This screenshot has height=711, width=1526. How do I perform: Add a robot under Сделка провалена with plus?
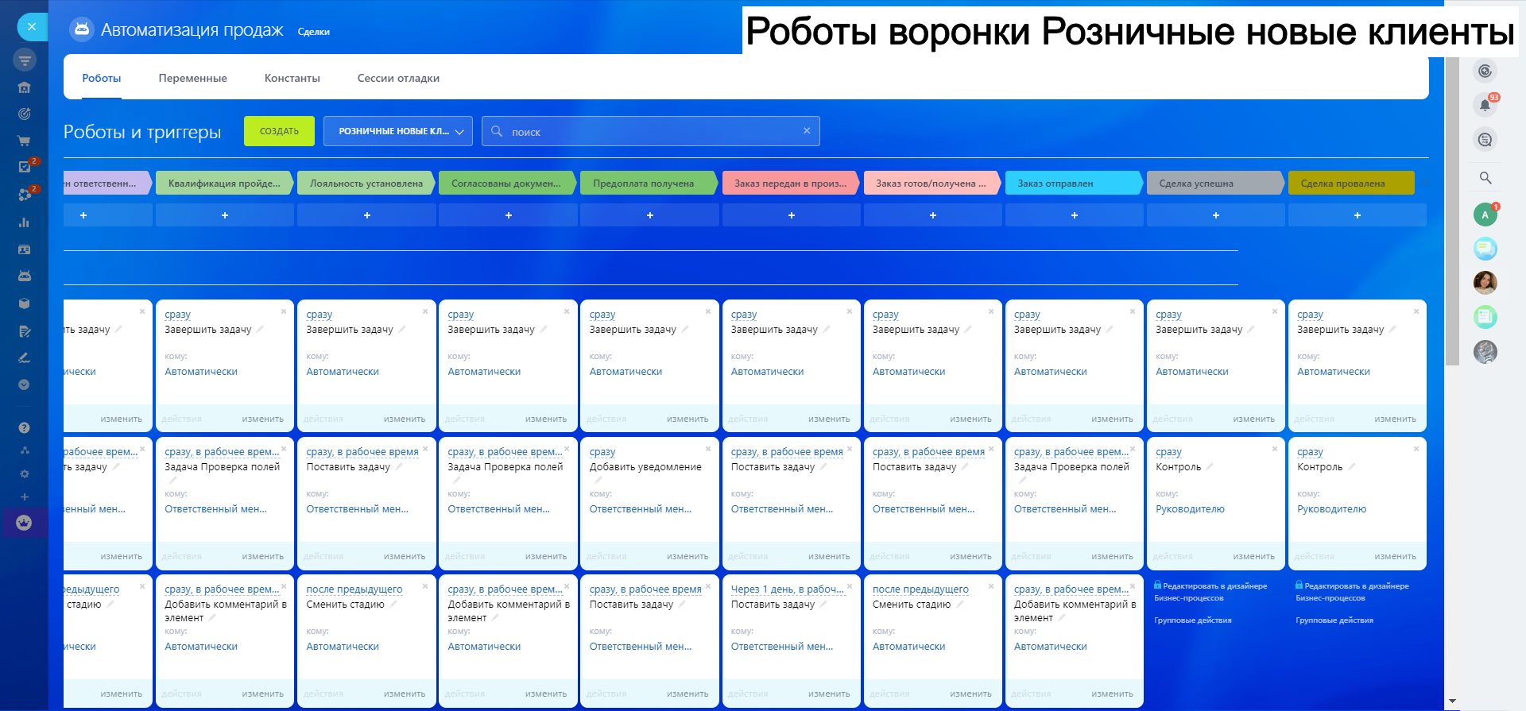(x=1358, y=215)
